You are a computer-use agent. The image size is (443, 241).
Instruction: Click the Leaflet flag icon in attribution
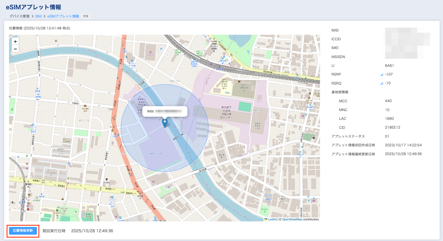tap(266, 219)
